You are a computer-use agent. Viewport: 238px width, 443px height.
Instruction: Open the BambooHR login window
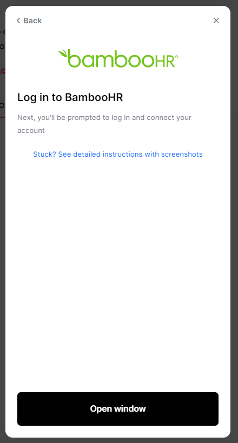point(118,409)
